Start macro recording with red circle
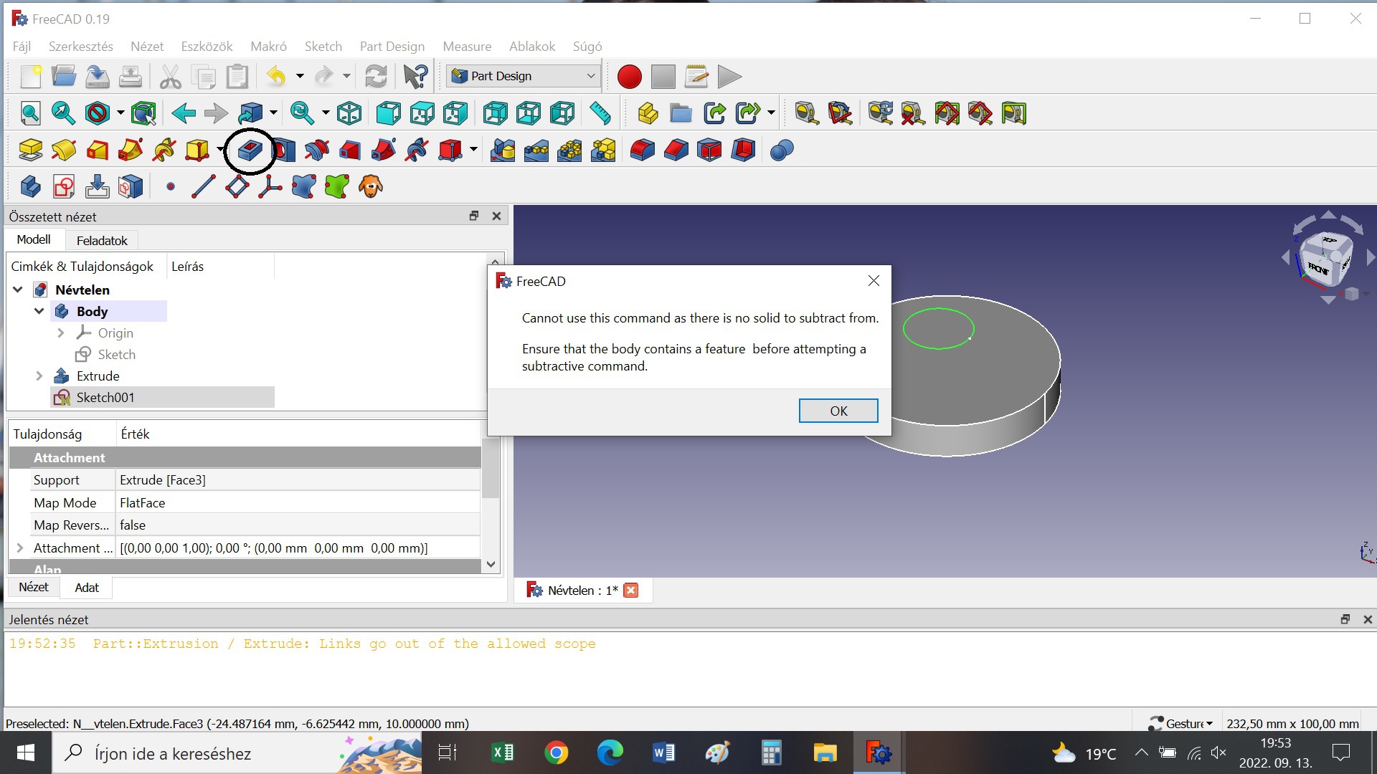This screenshot has height=774, width=1377. (629, 76)
